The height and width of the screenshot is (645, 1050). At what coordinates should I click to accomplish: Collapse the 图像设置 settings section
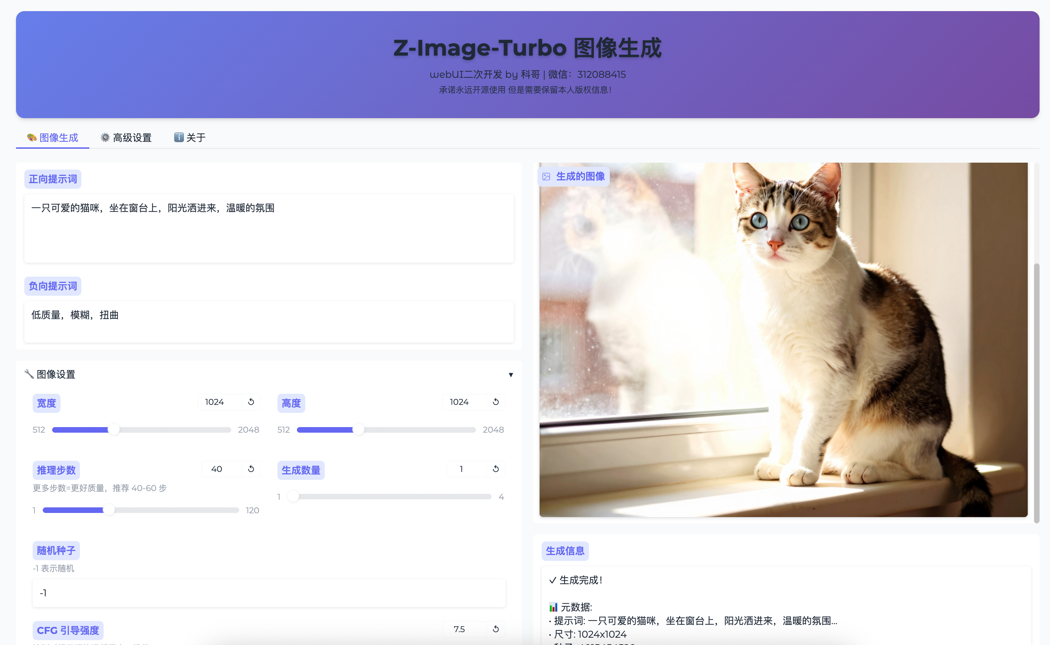pos(511,375)
